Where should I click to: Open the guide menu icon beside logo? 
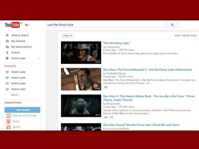[27, 25]
